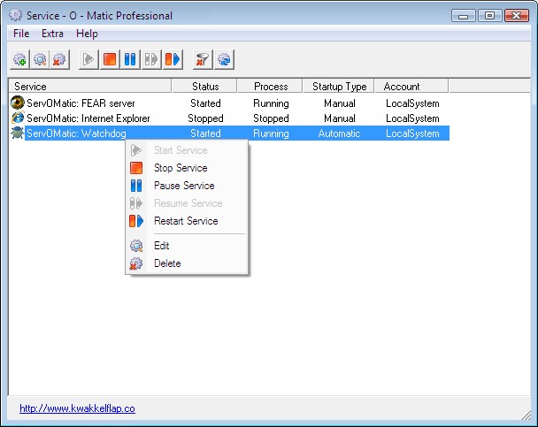Click Edit in the context menu
538x427 pixels.
161,246
